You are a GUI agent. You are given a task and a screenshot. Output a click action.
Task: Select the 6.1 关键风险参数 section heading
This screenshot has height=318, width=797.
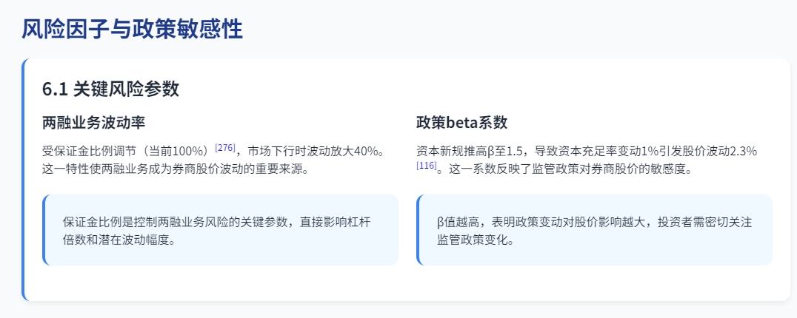pyautogui.click(x=111, y=89)
